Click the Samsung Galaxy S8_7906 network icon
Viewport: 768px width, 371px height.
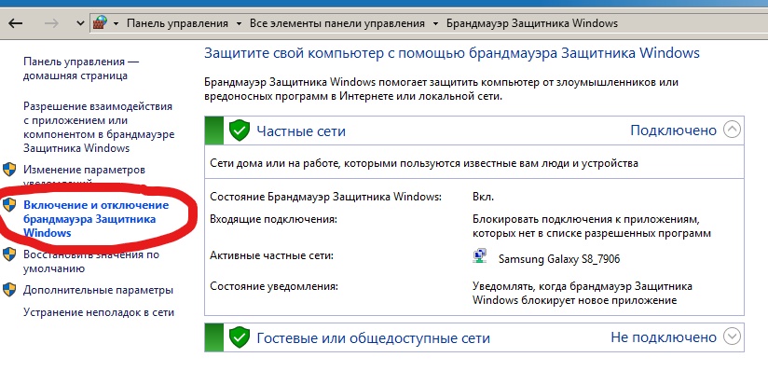point(480,256)
